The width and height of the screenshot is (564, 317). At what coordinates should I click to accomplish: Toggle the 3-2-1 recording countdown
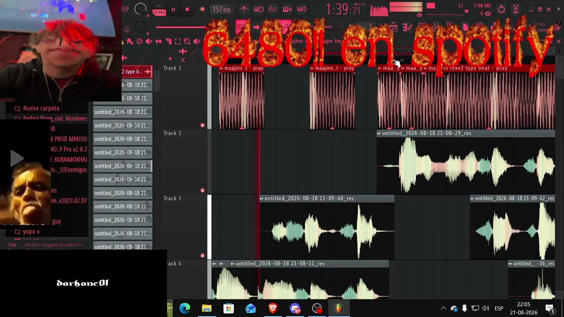(x=273, y=9)
